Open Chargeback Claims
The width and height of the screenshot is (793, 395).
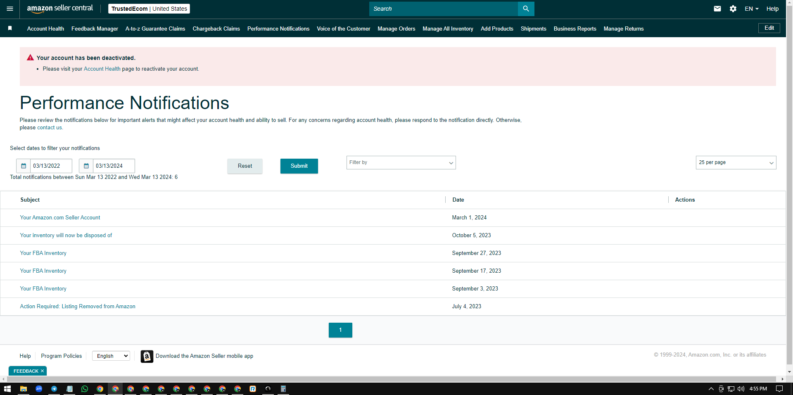[x=216, y=29]
